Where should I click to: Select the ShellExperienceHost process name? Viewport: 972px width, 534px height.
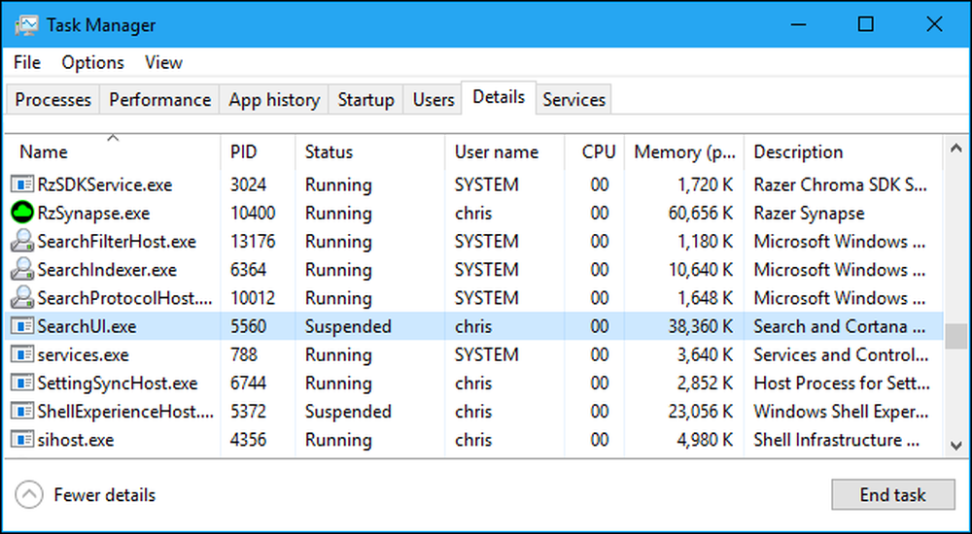[125, 412]
